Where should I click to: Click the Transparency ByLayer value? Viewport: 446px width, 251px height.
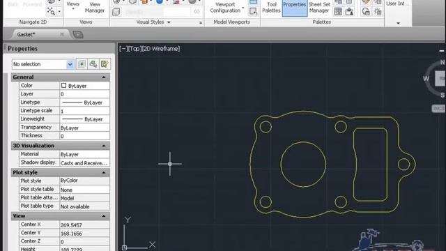click(84, 128)
